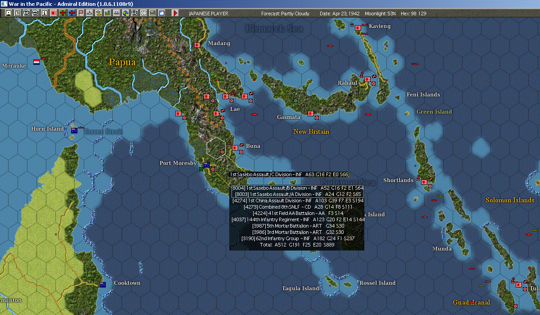Open the two yellow ships toolbar icon
Image resolution: width=540 pixels, height=315 pixels.
coord(98,13)
